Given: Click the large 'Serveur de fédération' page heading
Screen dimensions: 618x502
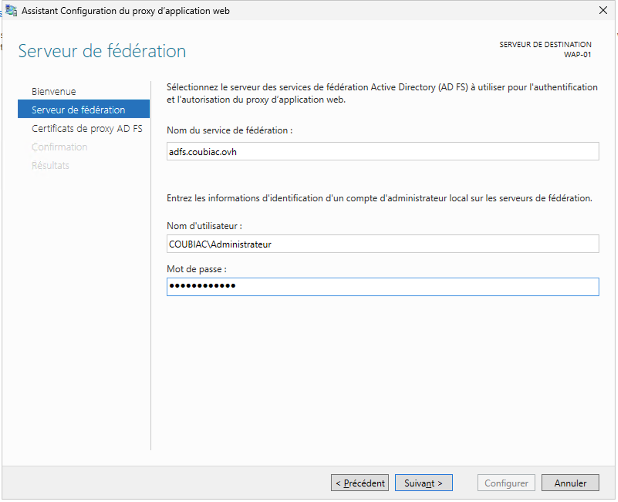Looking at the screenshot, I should click(102, 51).
